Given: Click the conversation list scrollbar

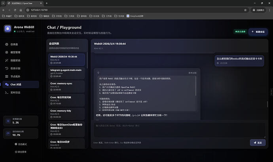Looking at the screenshot, I should pos(87,60).
